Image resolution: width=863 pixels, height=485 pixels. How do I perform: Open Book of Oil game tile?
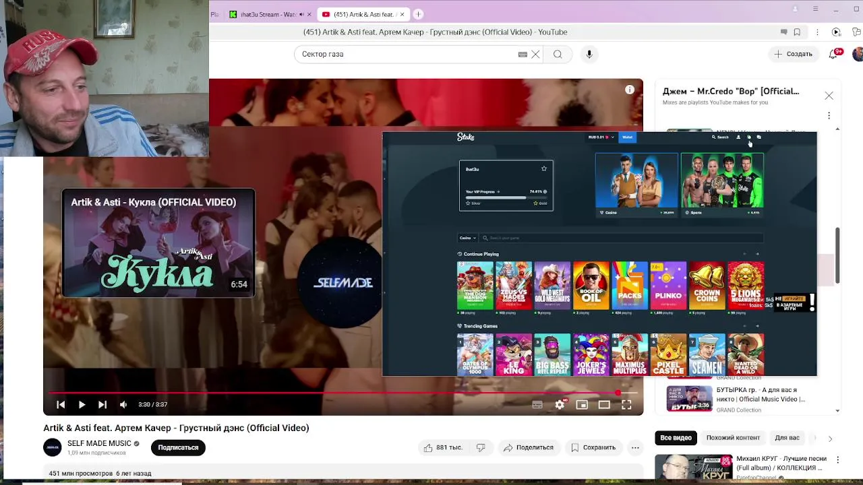tap(591, 286)
